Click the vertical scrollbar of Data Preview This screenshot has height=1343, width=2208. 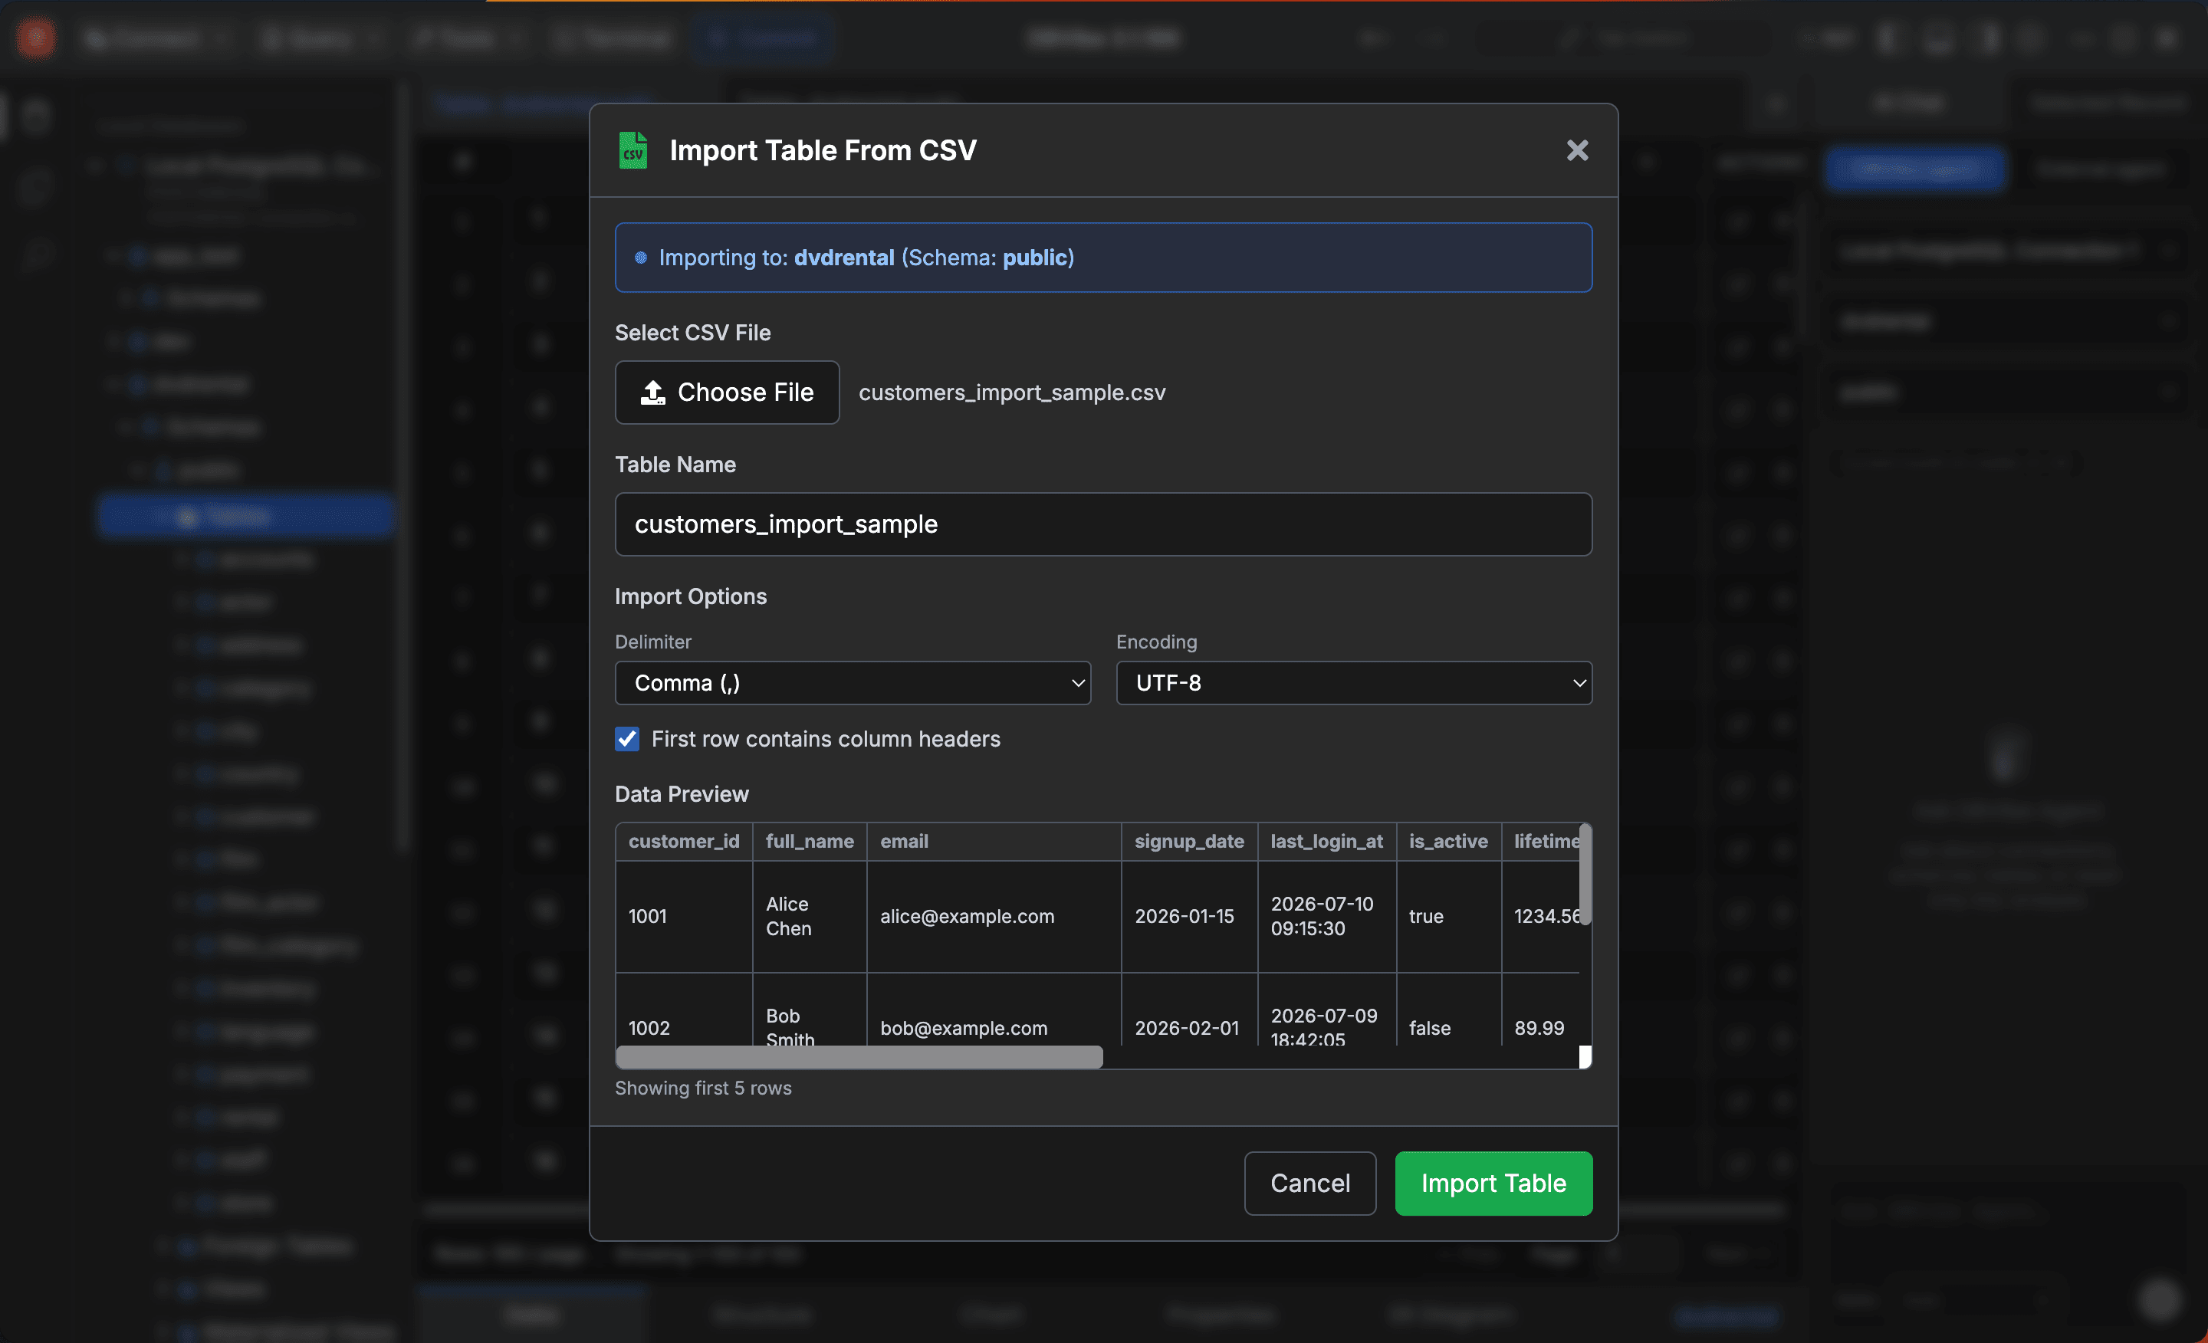click(x=1585, y=874)
